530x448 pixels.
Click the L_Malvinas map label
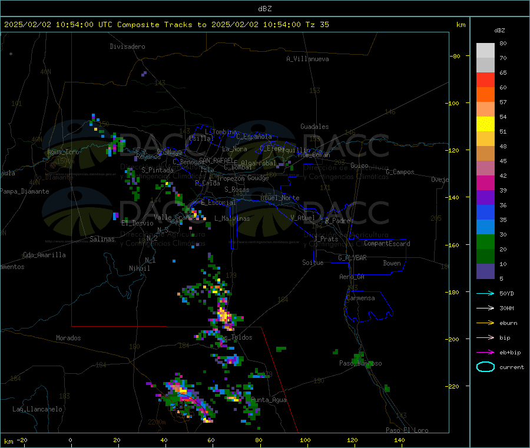tap(232, 218)
